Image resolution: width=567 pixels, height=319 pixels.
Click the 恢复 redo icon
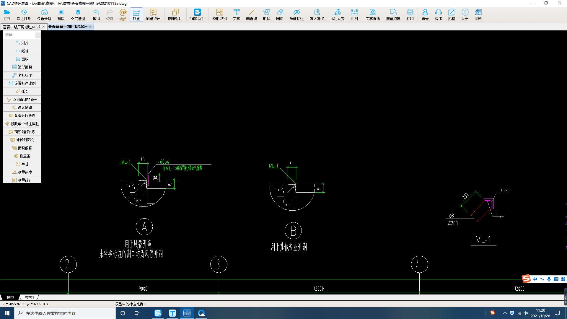tap(110, 15)
